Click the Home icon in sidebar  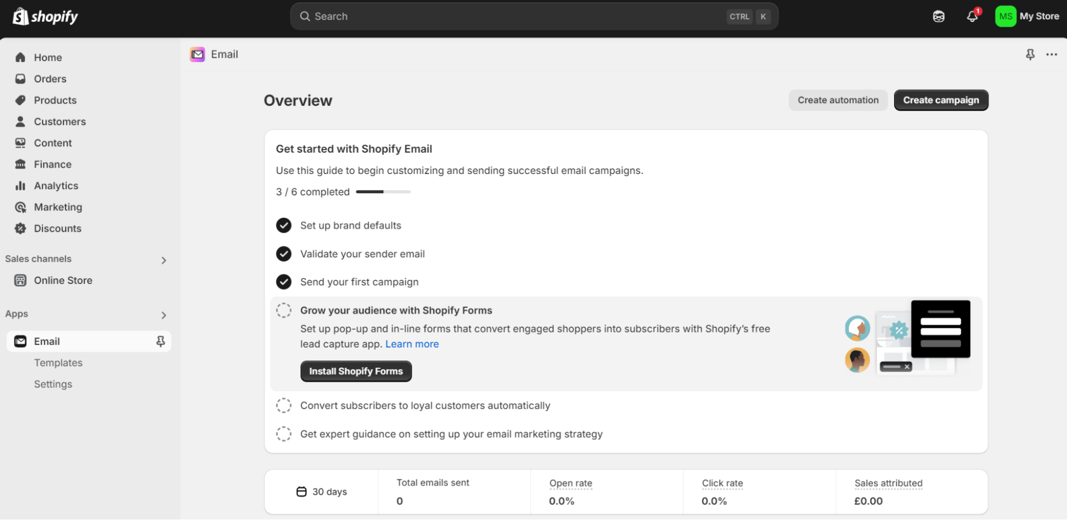point(20,57)
